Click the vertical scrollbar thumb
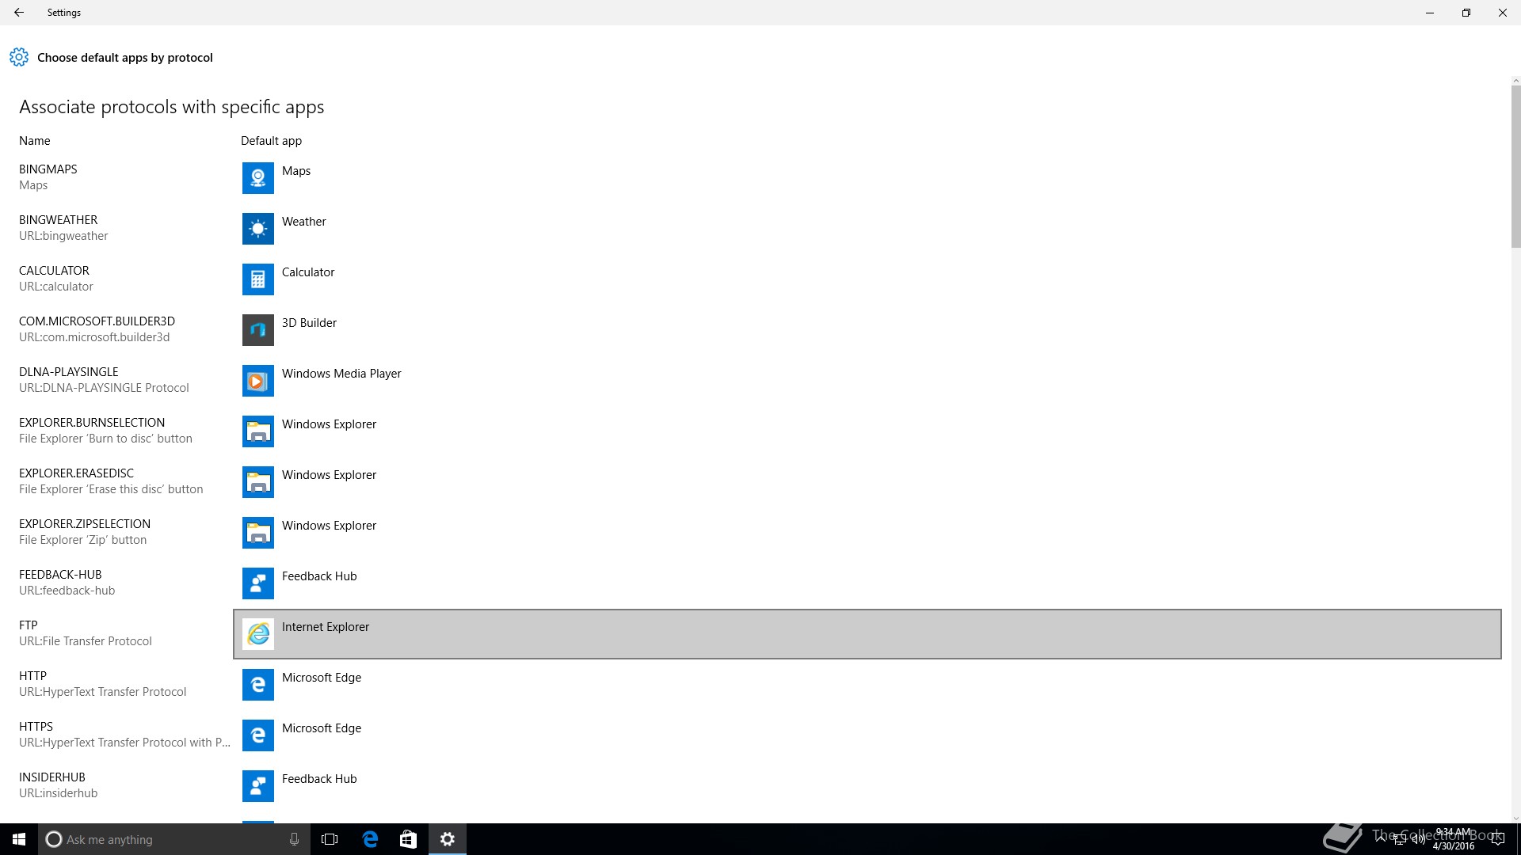This screenshot has width=1521, height=855. (1515, 166)
